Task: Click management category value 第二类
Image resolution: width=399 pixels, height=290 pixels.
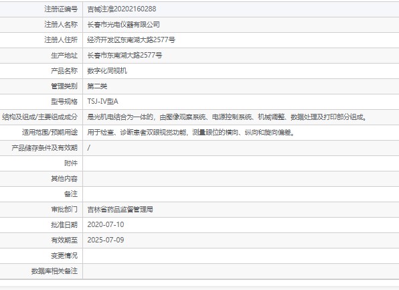Action: click(x=97, y=86)
